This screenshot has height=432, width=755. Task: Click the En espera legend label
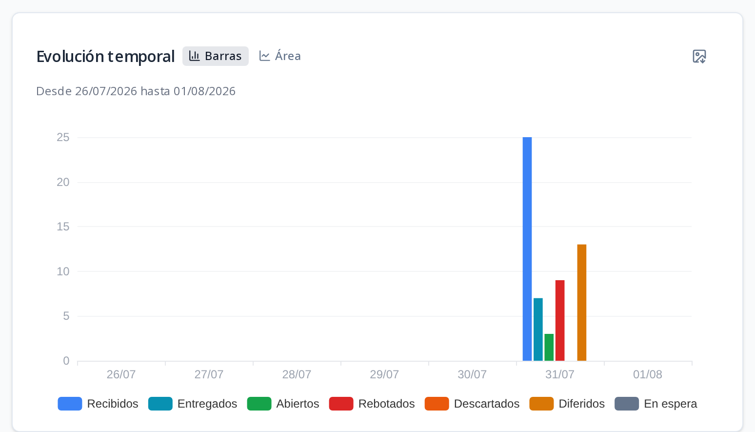click(670, 404)
